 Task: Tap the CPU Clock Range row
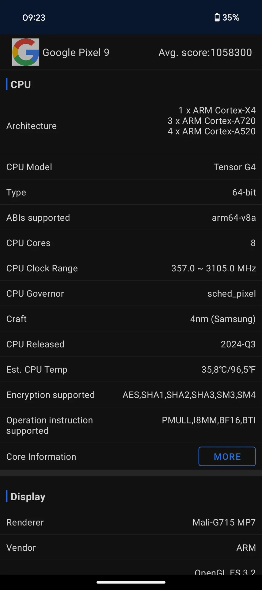131,268
